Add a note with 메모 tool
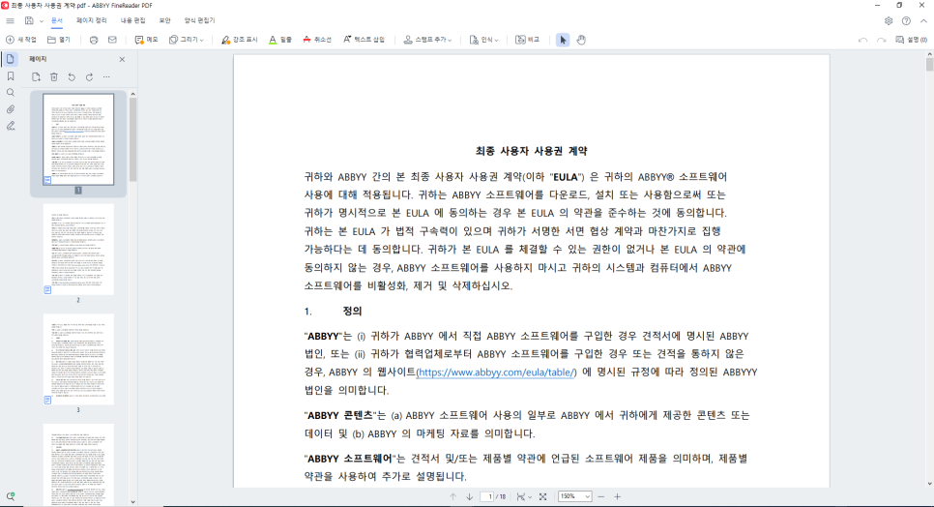 147,40
